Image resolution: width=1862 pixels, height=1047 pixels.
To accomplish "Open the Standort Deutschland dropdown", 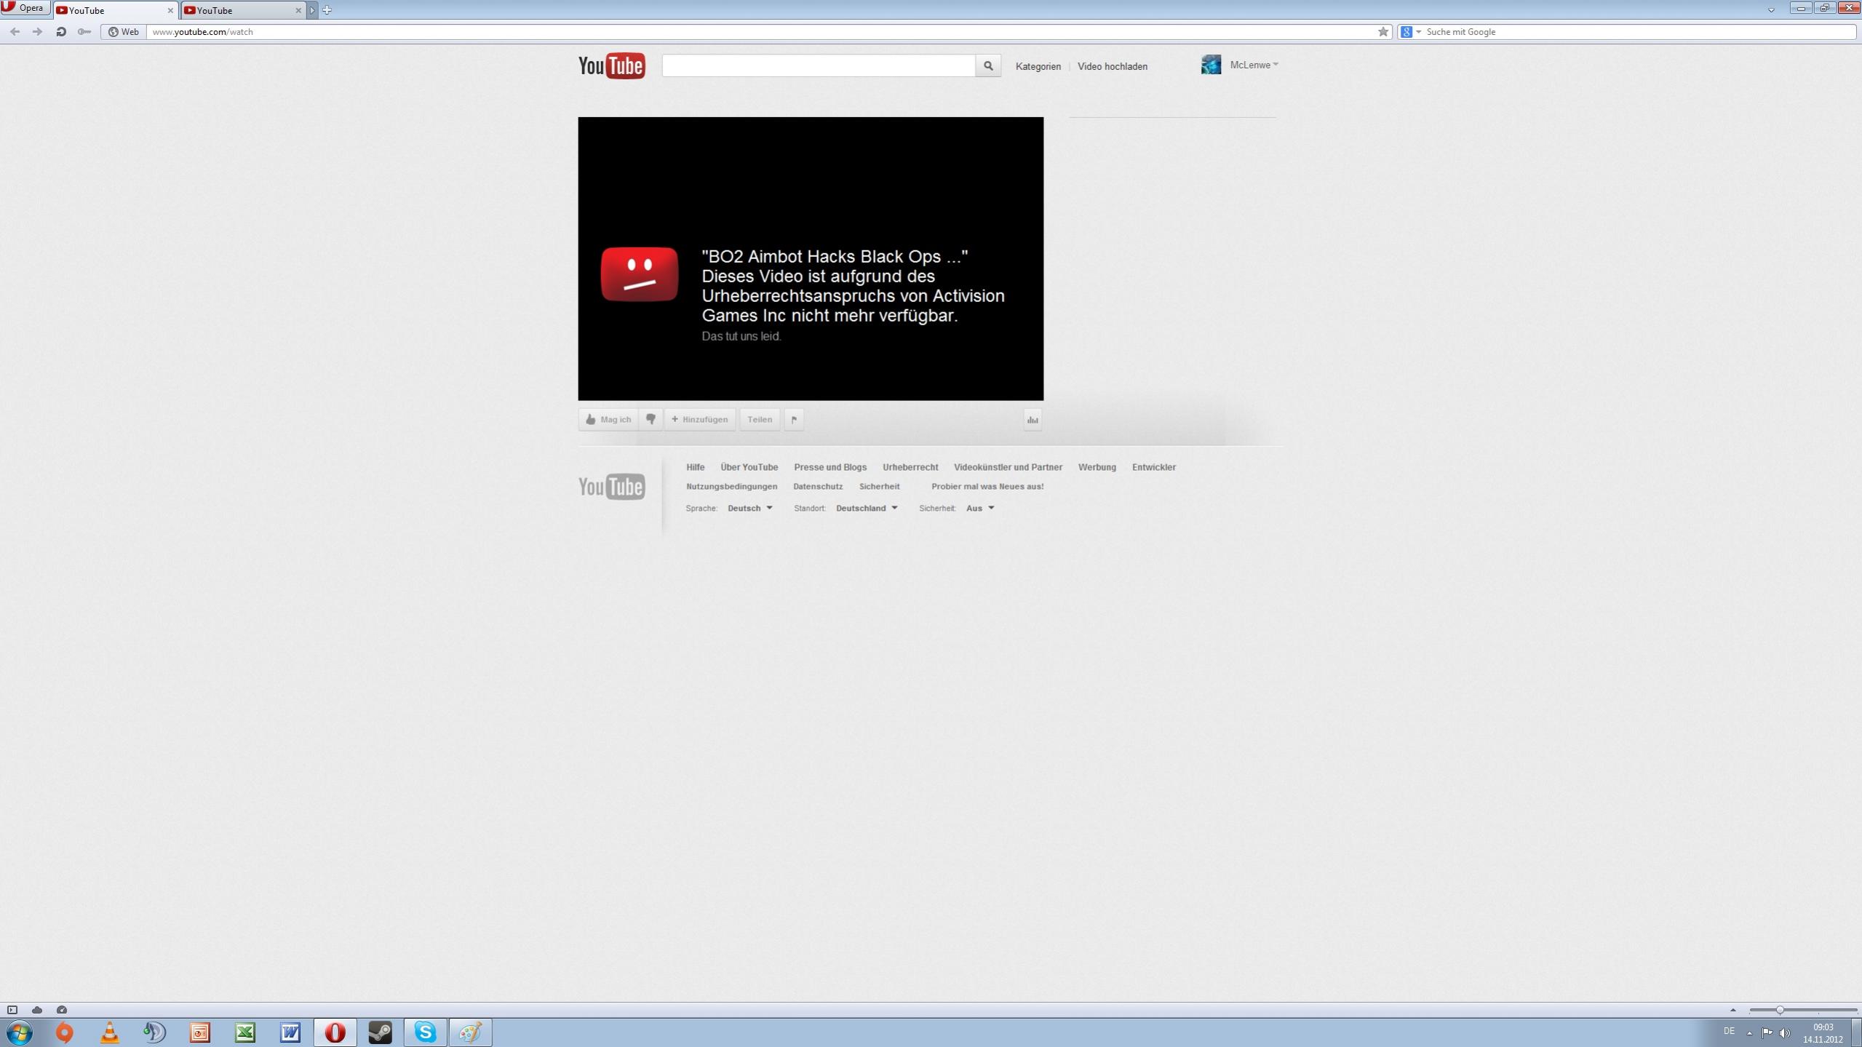I will 866,508.
